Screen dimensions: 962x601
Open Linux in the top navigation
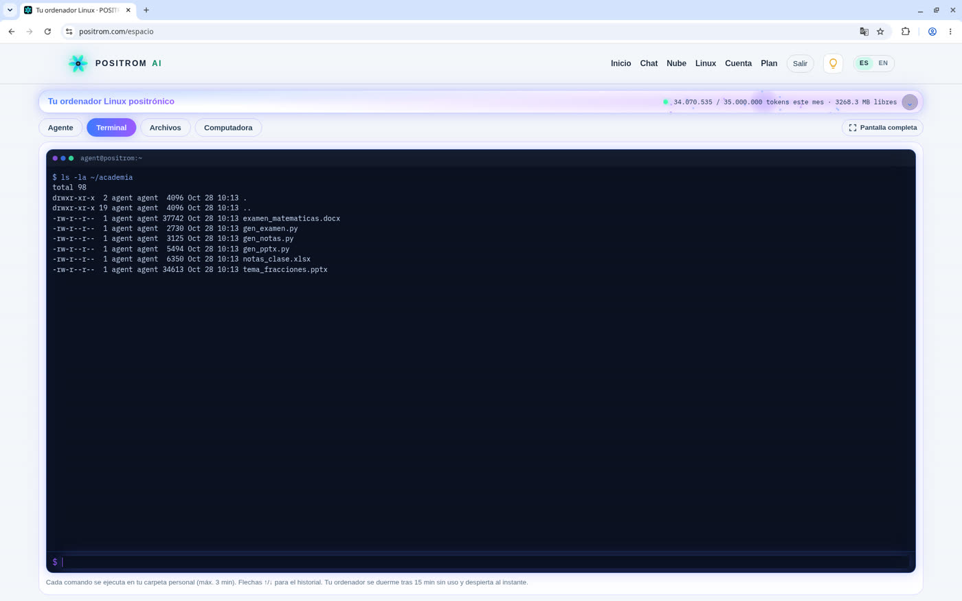tap(706, 63)
